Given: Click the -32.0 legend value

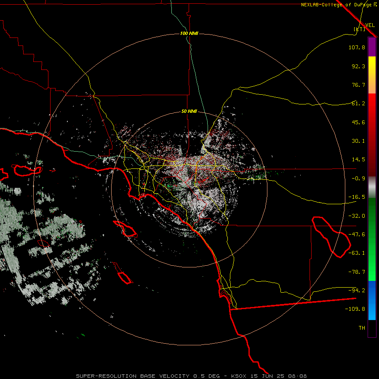Looking at the screenshot, I should [357, 216].
